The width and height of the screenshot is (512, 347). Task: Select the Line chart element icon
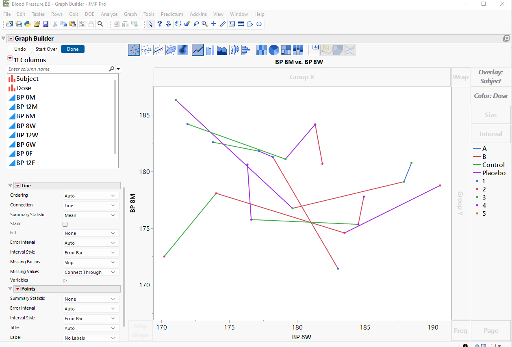point(198,50)
